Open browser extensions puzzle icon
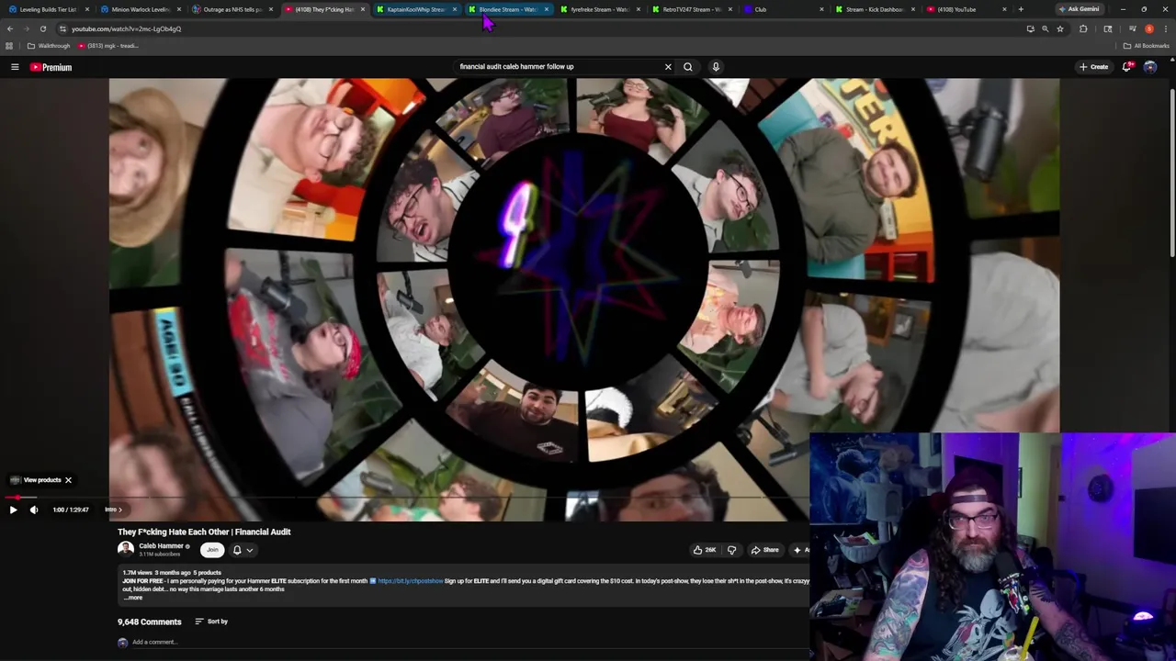Image resolution: width=1176 pixels, height=661 pixels. pos(1083,28)
